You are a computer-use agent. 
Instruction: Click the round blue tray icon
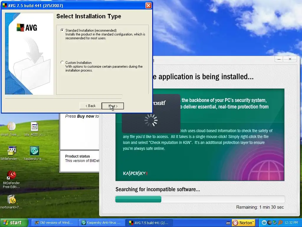(264, 223)
